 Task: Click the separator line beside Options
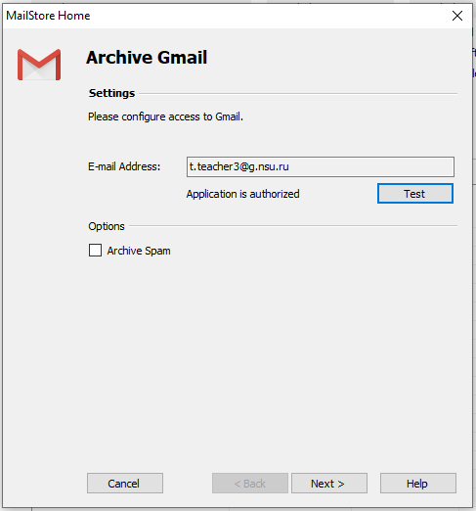pos(293,225)
